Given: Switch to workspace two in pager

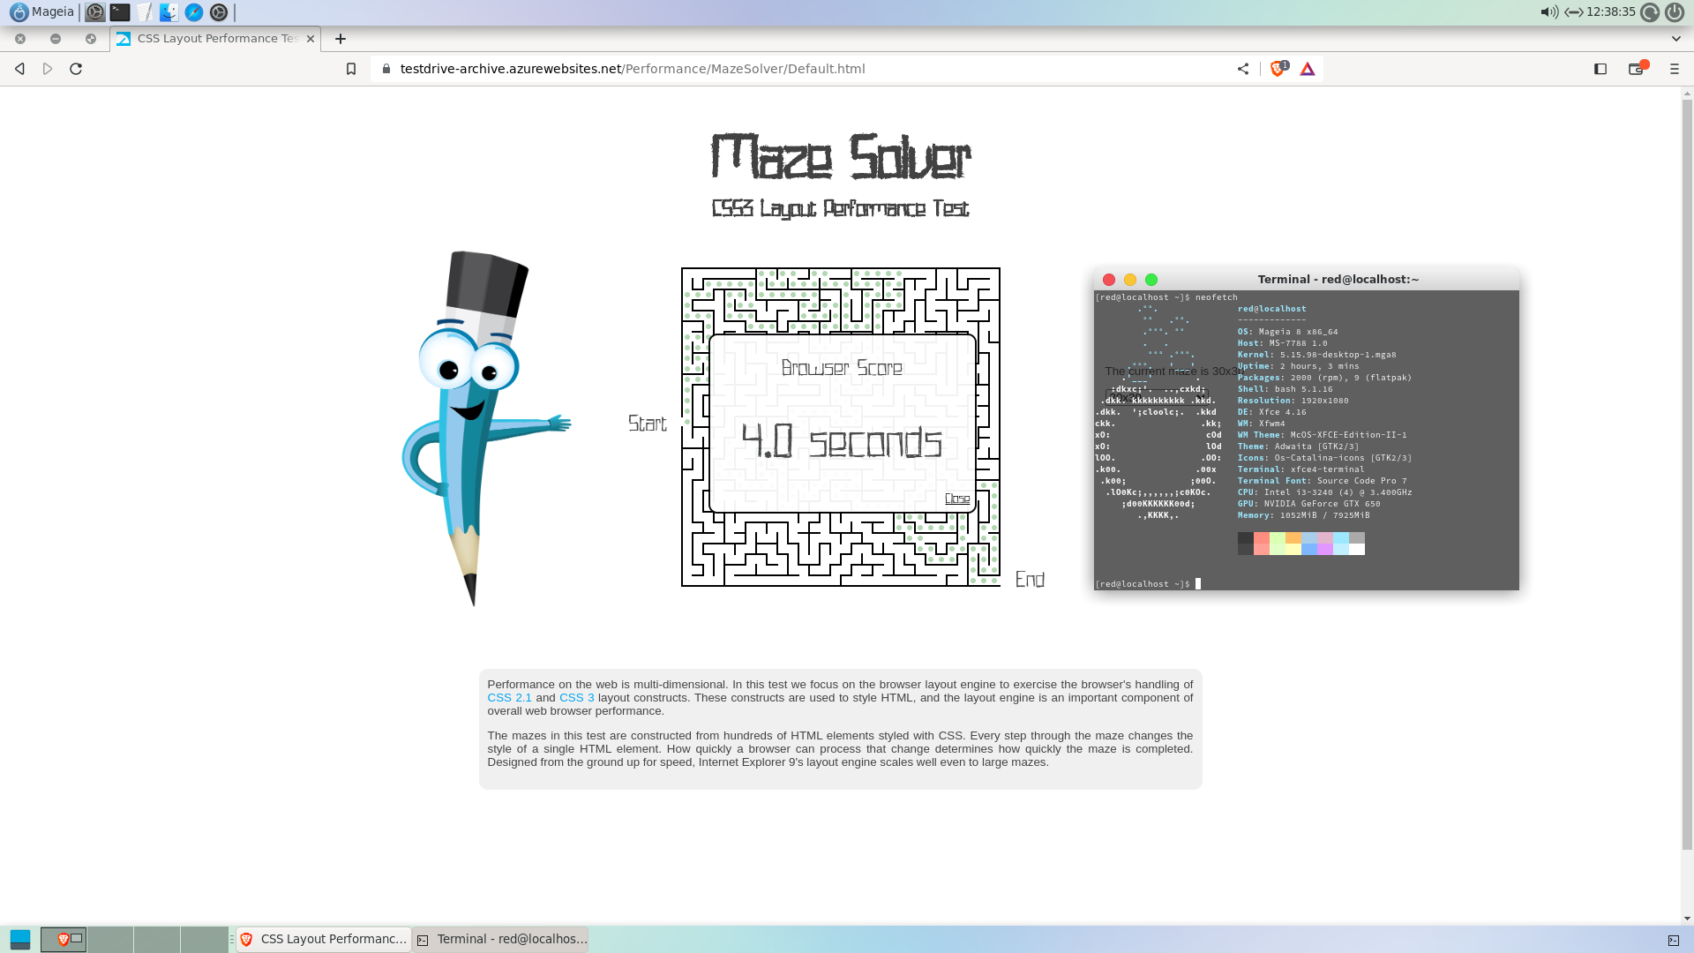Looking at the screenshot, I should (110, 940).
